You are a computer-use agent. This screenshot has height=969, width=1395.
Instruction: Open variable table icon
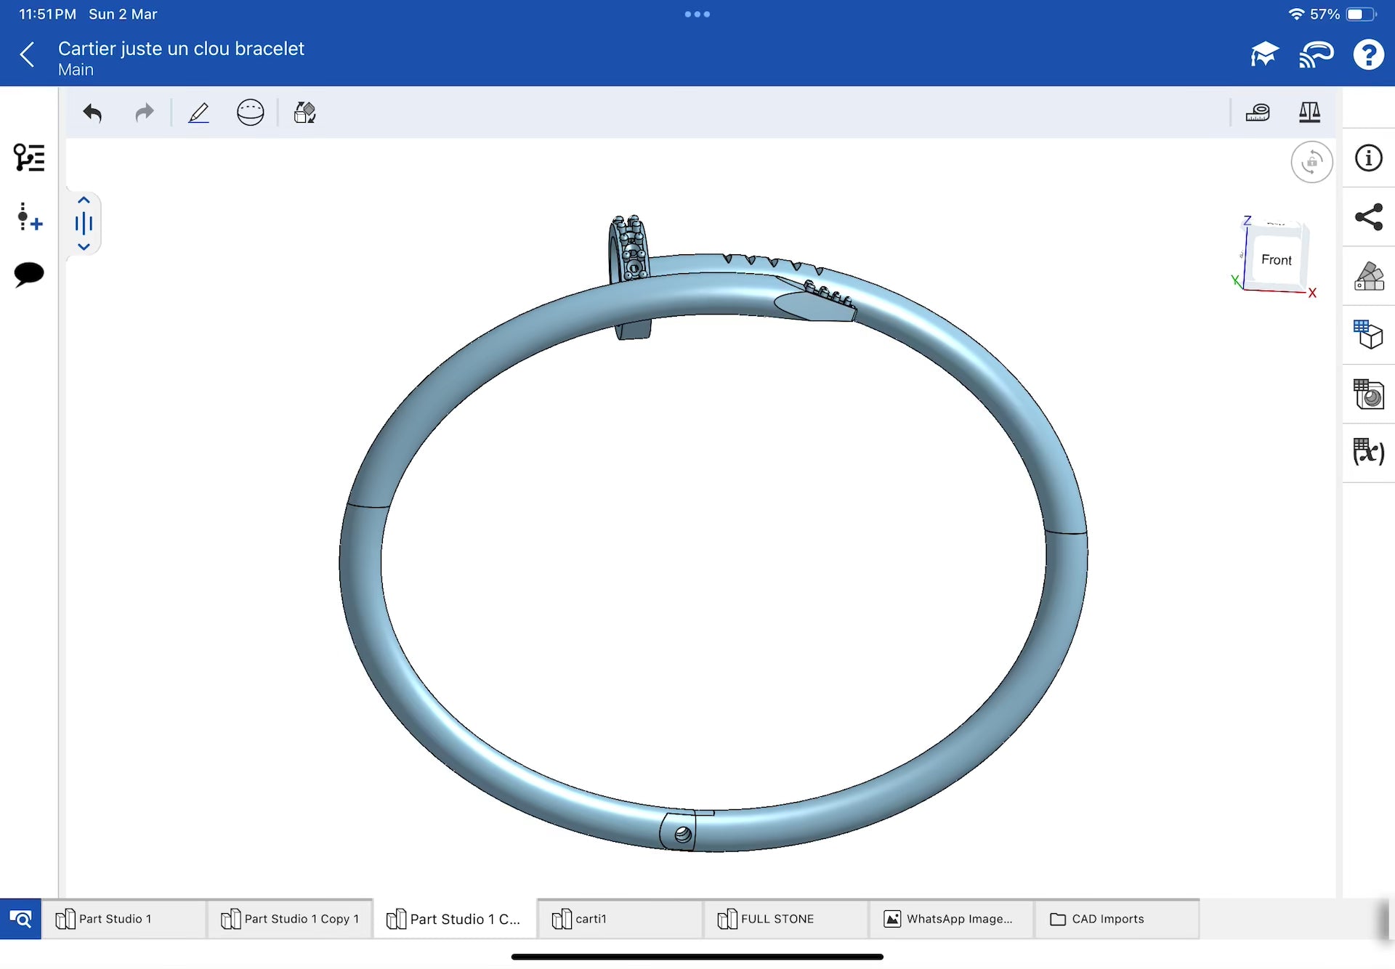point(1369,452)
